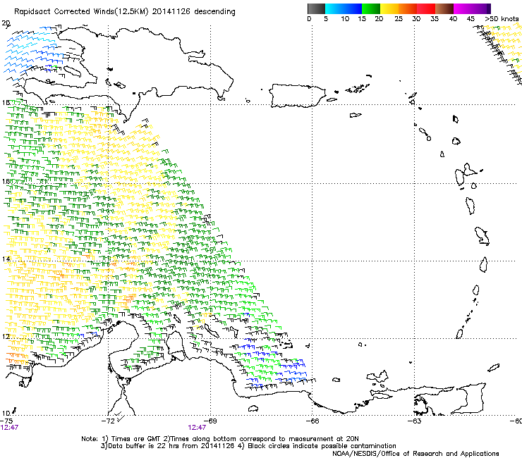This screenshot has width=522, height=458.
Task: Click the '18' latitude axis label
Action: tap(6, 102)
